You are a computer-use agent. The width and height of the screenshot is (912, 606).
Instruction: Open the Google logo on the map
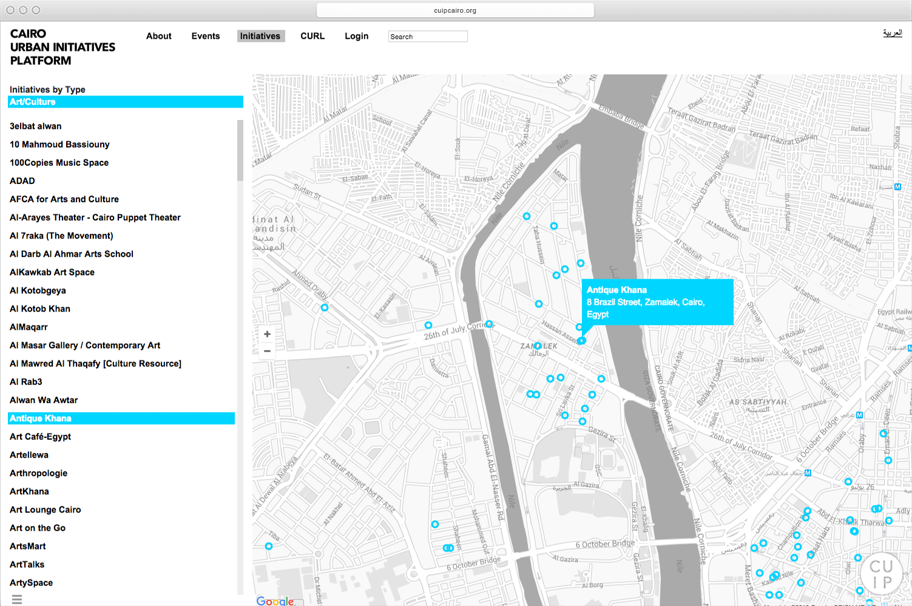pos(275,601)
